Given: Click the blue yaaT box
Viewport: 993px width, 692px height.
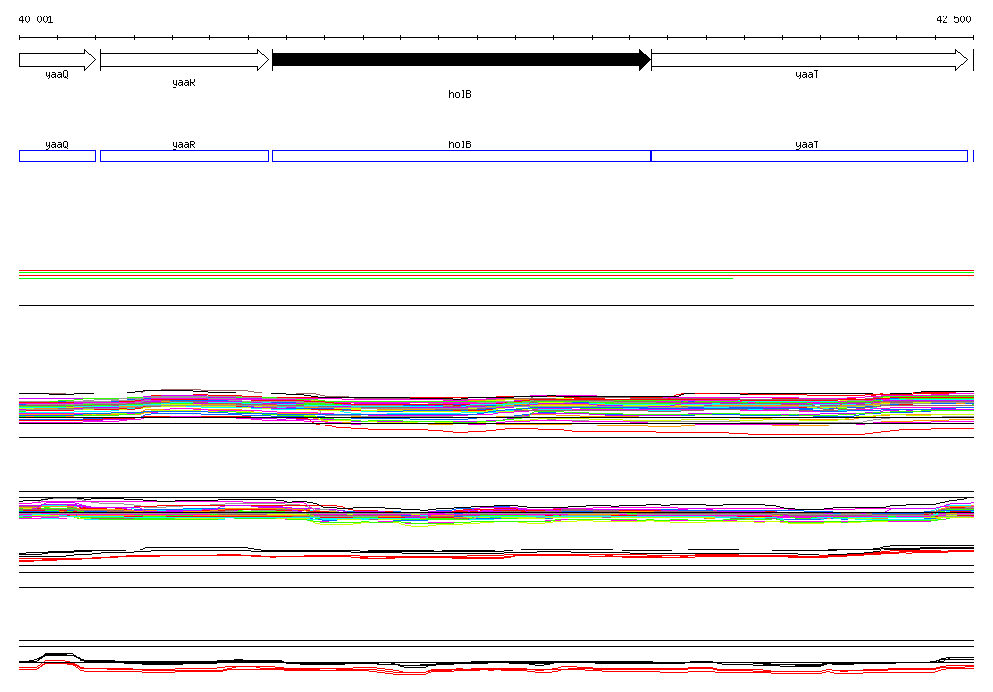Looking at the screenshot, I should click(810, 156).
